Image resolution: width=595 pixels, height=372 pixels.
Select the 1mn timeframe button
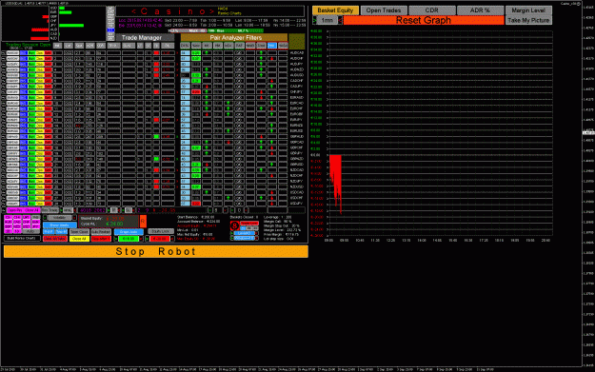click(327, 20)
